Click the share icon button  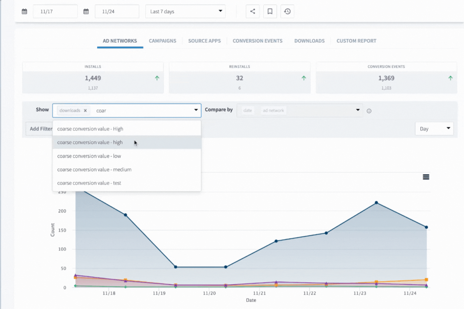252,11
